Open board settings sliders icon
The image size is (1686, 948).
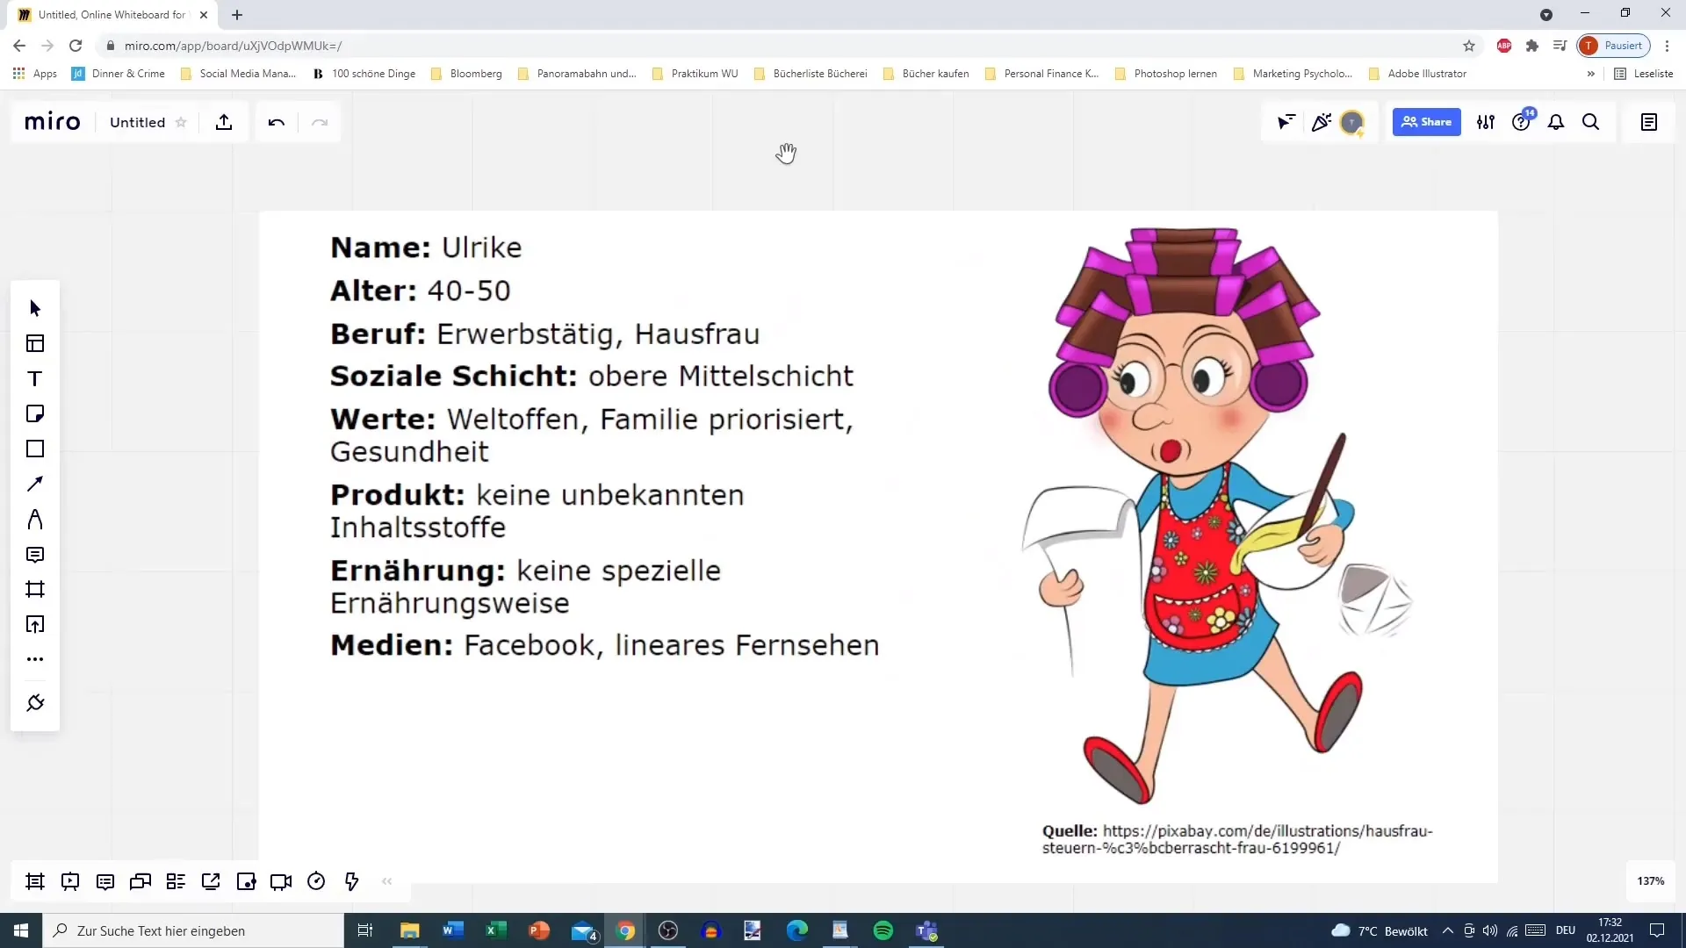pyautogui.click(x=1486, y=122)
